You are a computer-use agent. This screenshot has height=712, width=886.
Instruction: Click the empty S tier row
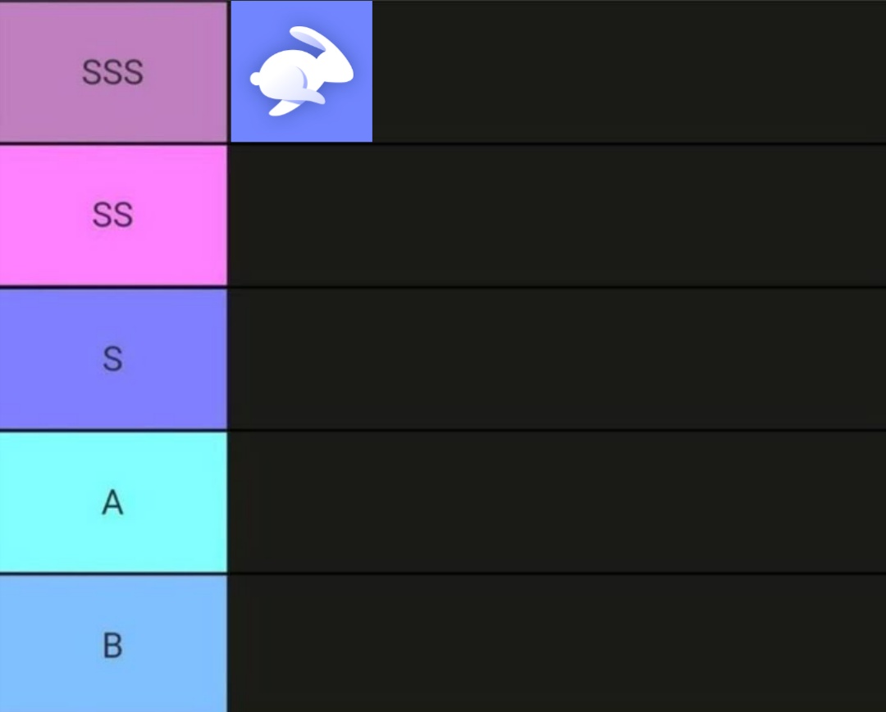tap(556, 358)
